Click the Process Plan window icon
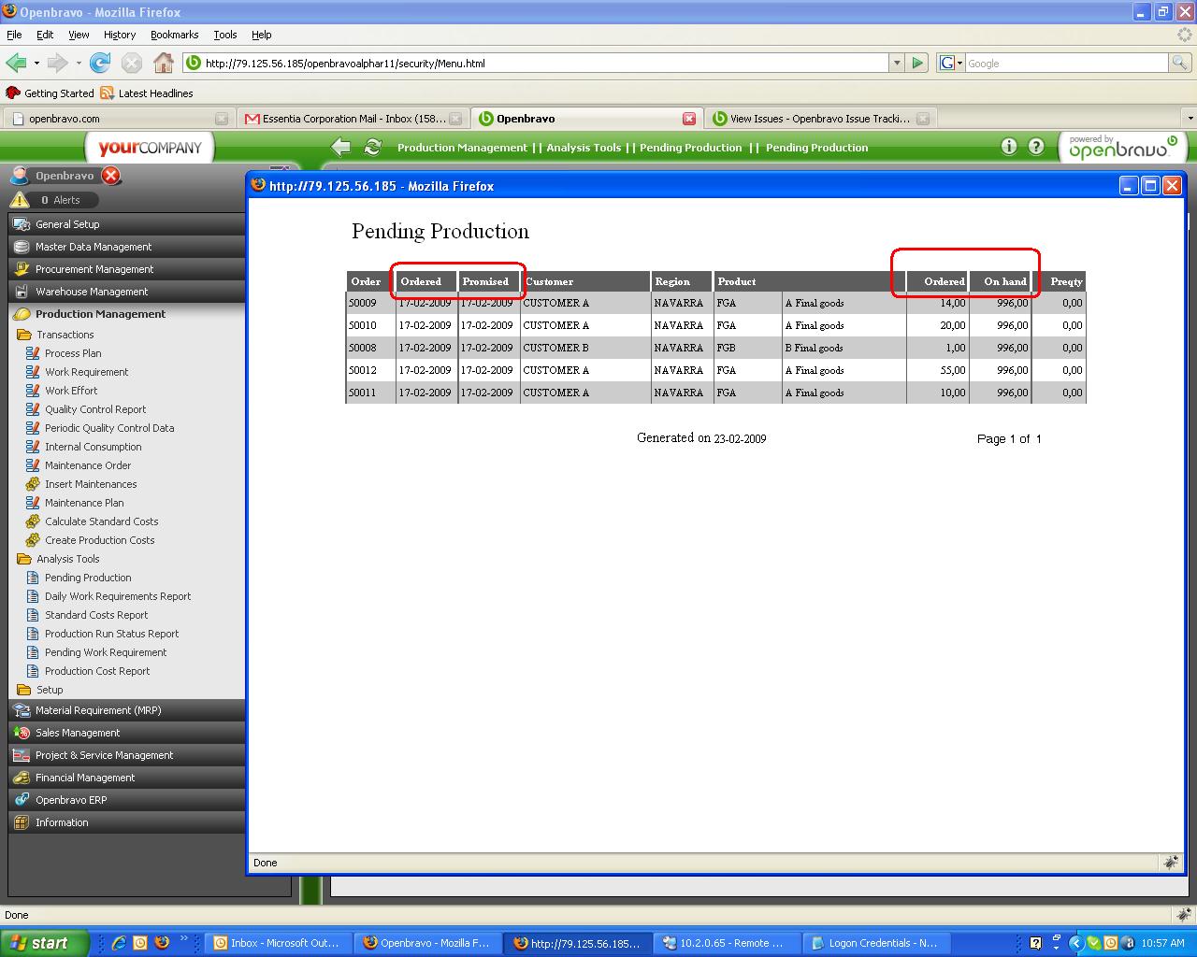 (33, 353)
